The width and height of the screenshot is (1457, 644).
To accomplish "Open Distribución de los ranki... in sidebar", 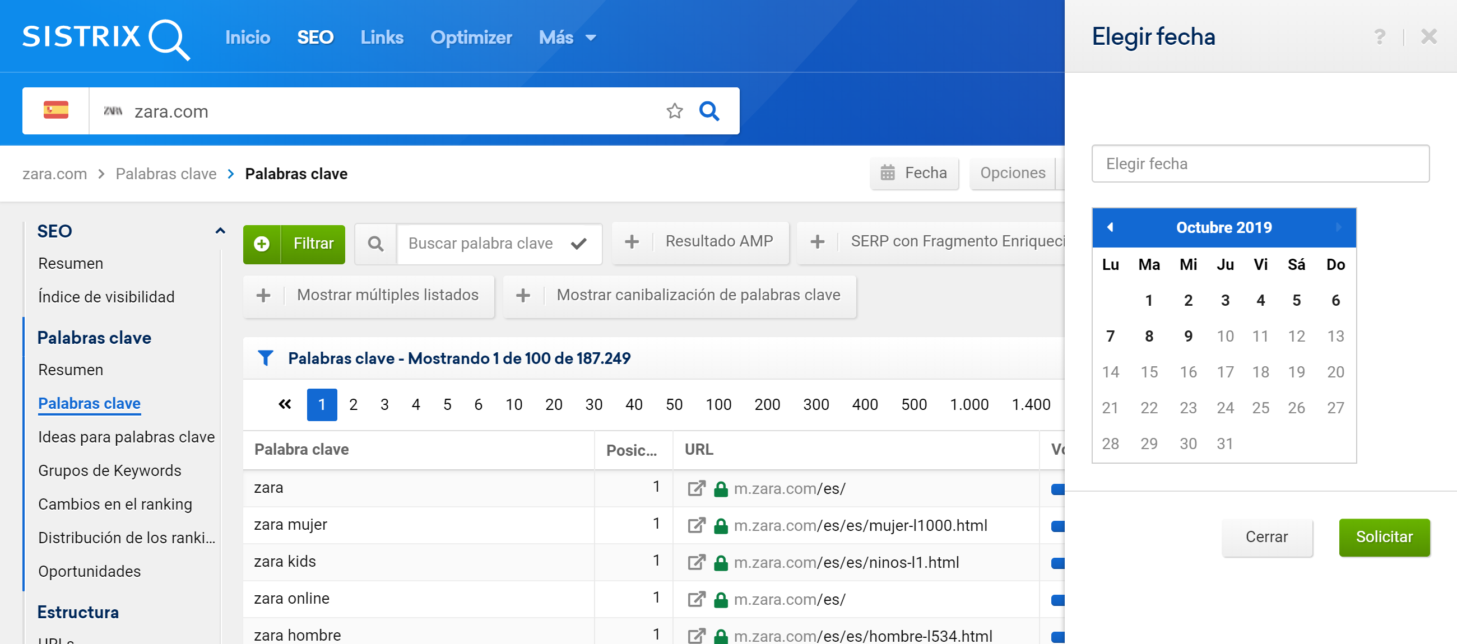I will [127, 537].
